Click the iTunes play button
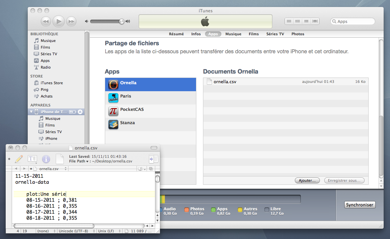Viewport: 390px width, 239px height. (x=59, y=21)
